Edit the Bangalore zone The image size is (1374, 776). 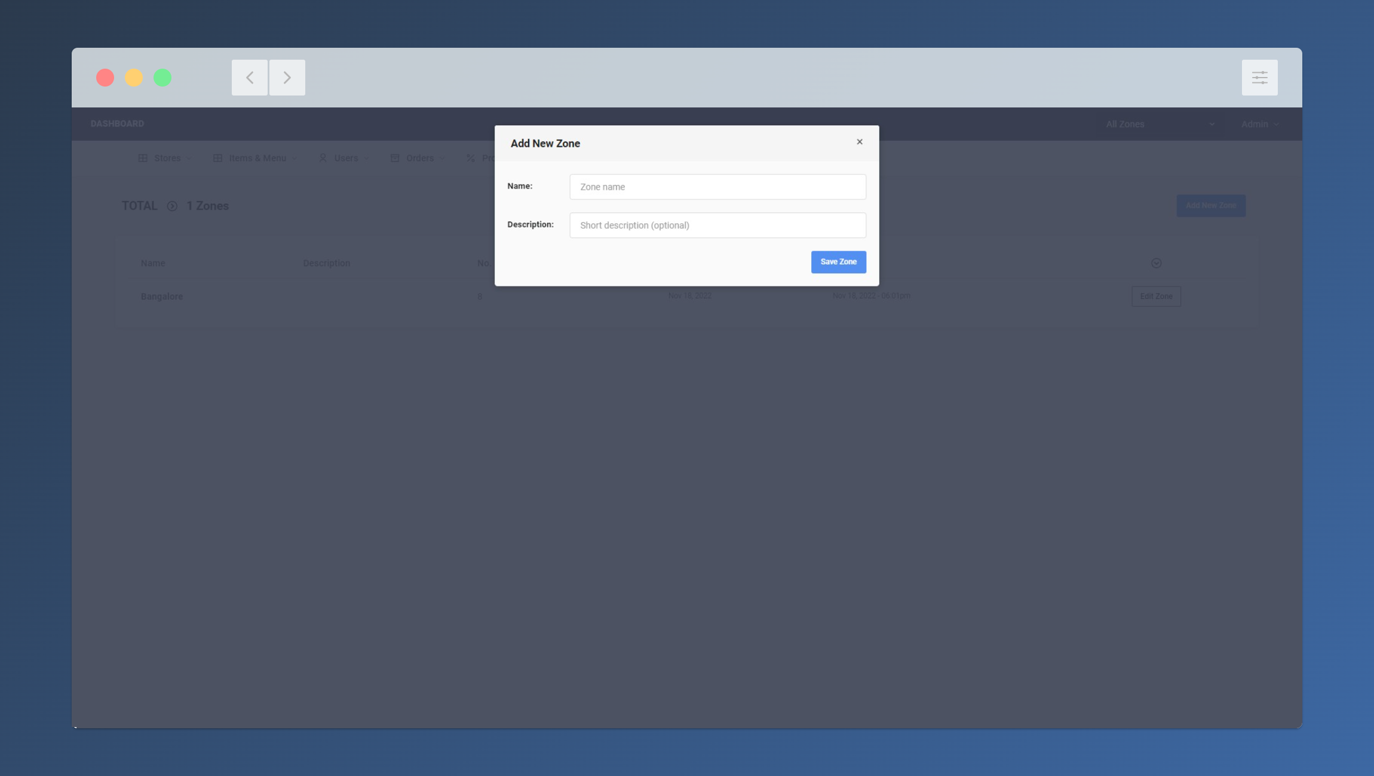(1156, 297)
